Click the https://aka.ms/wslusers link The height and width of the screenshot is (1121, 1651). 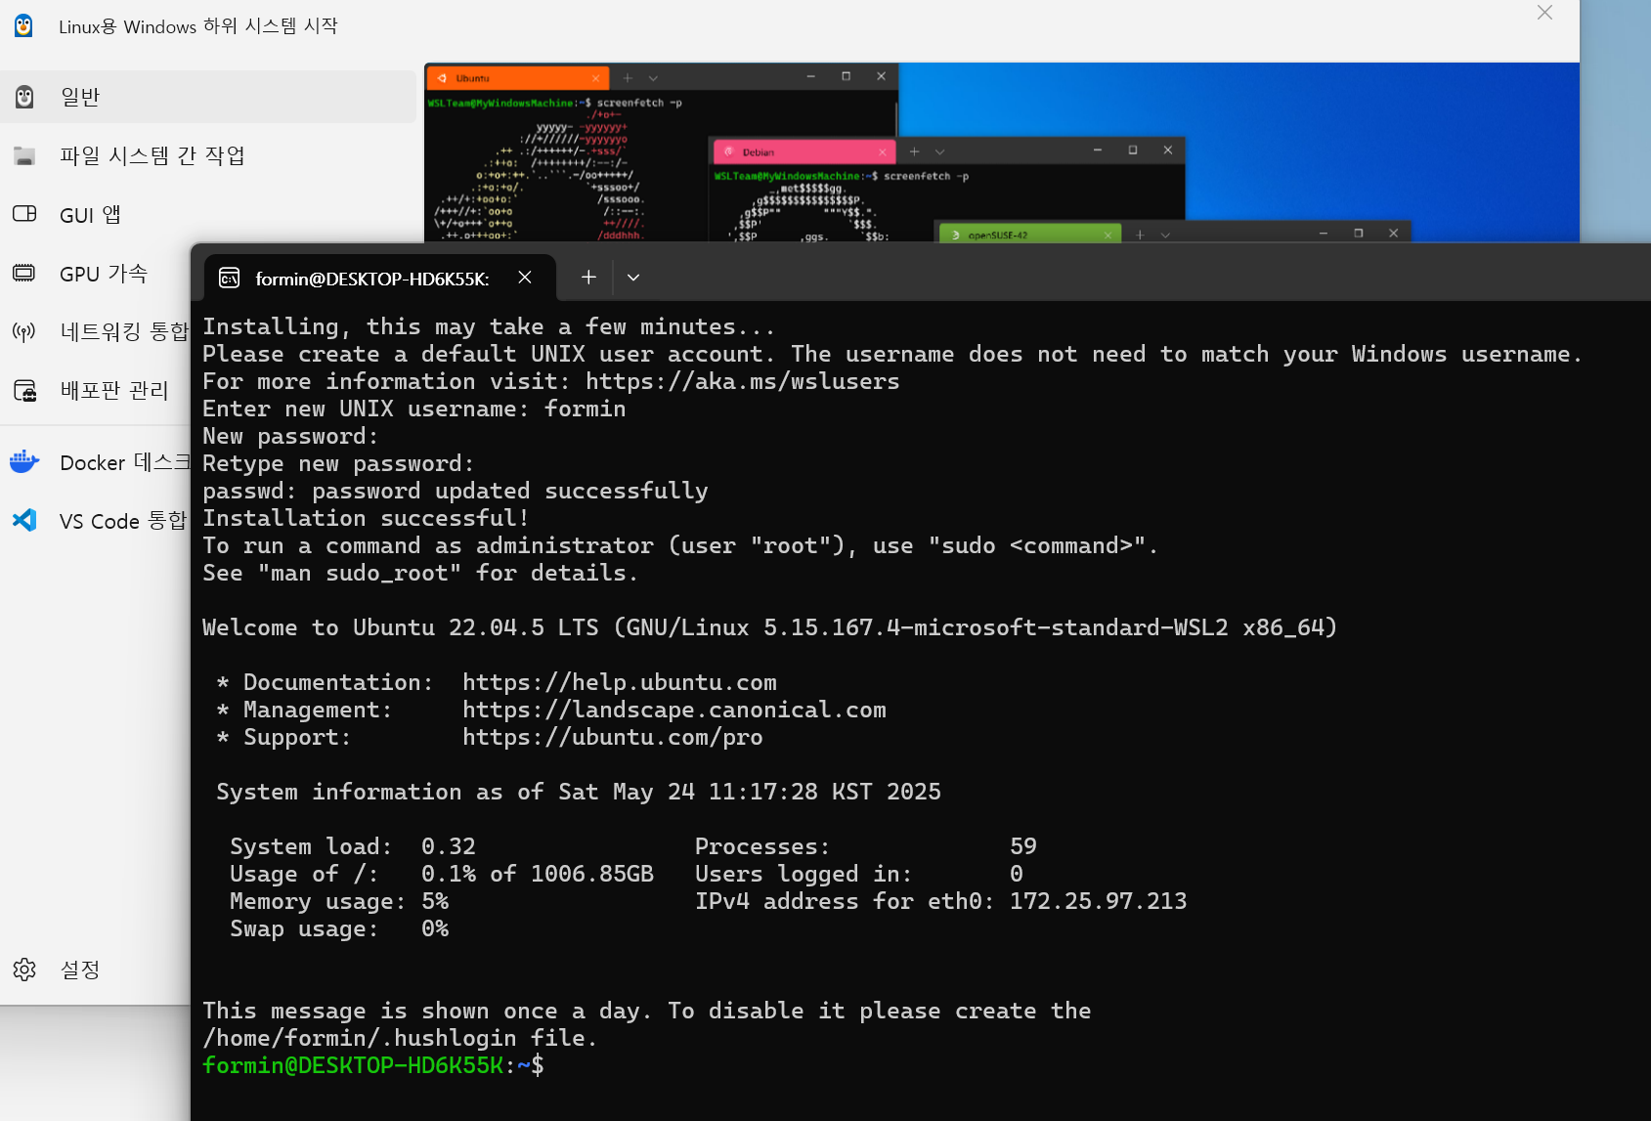(x=743, y=381)
